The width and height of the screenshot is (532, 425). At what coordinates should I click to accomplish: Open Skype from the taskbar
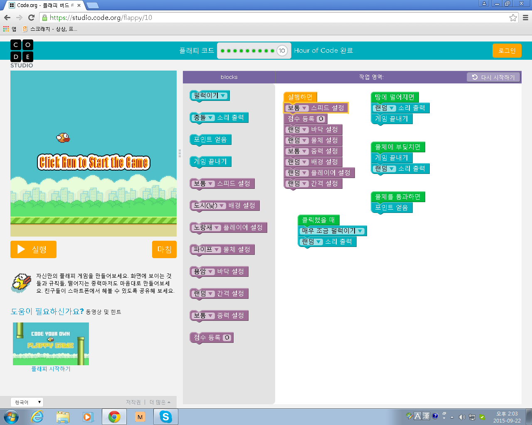point(166,417)
